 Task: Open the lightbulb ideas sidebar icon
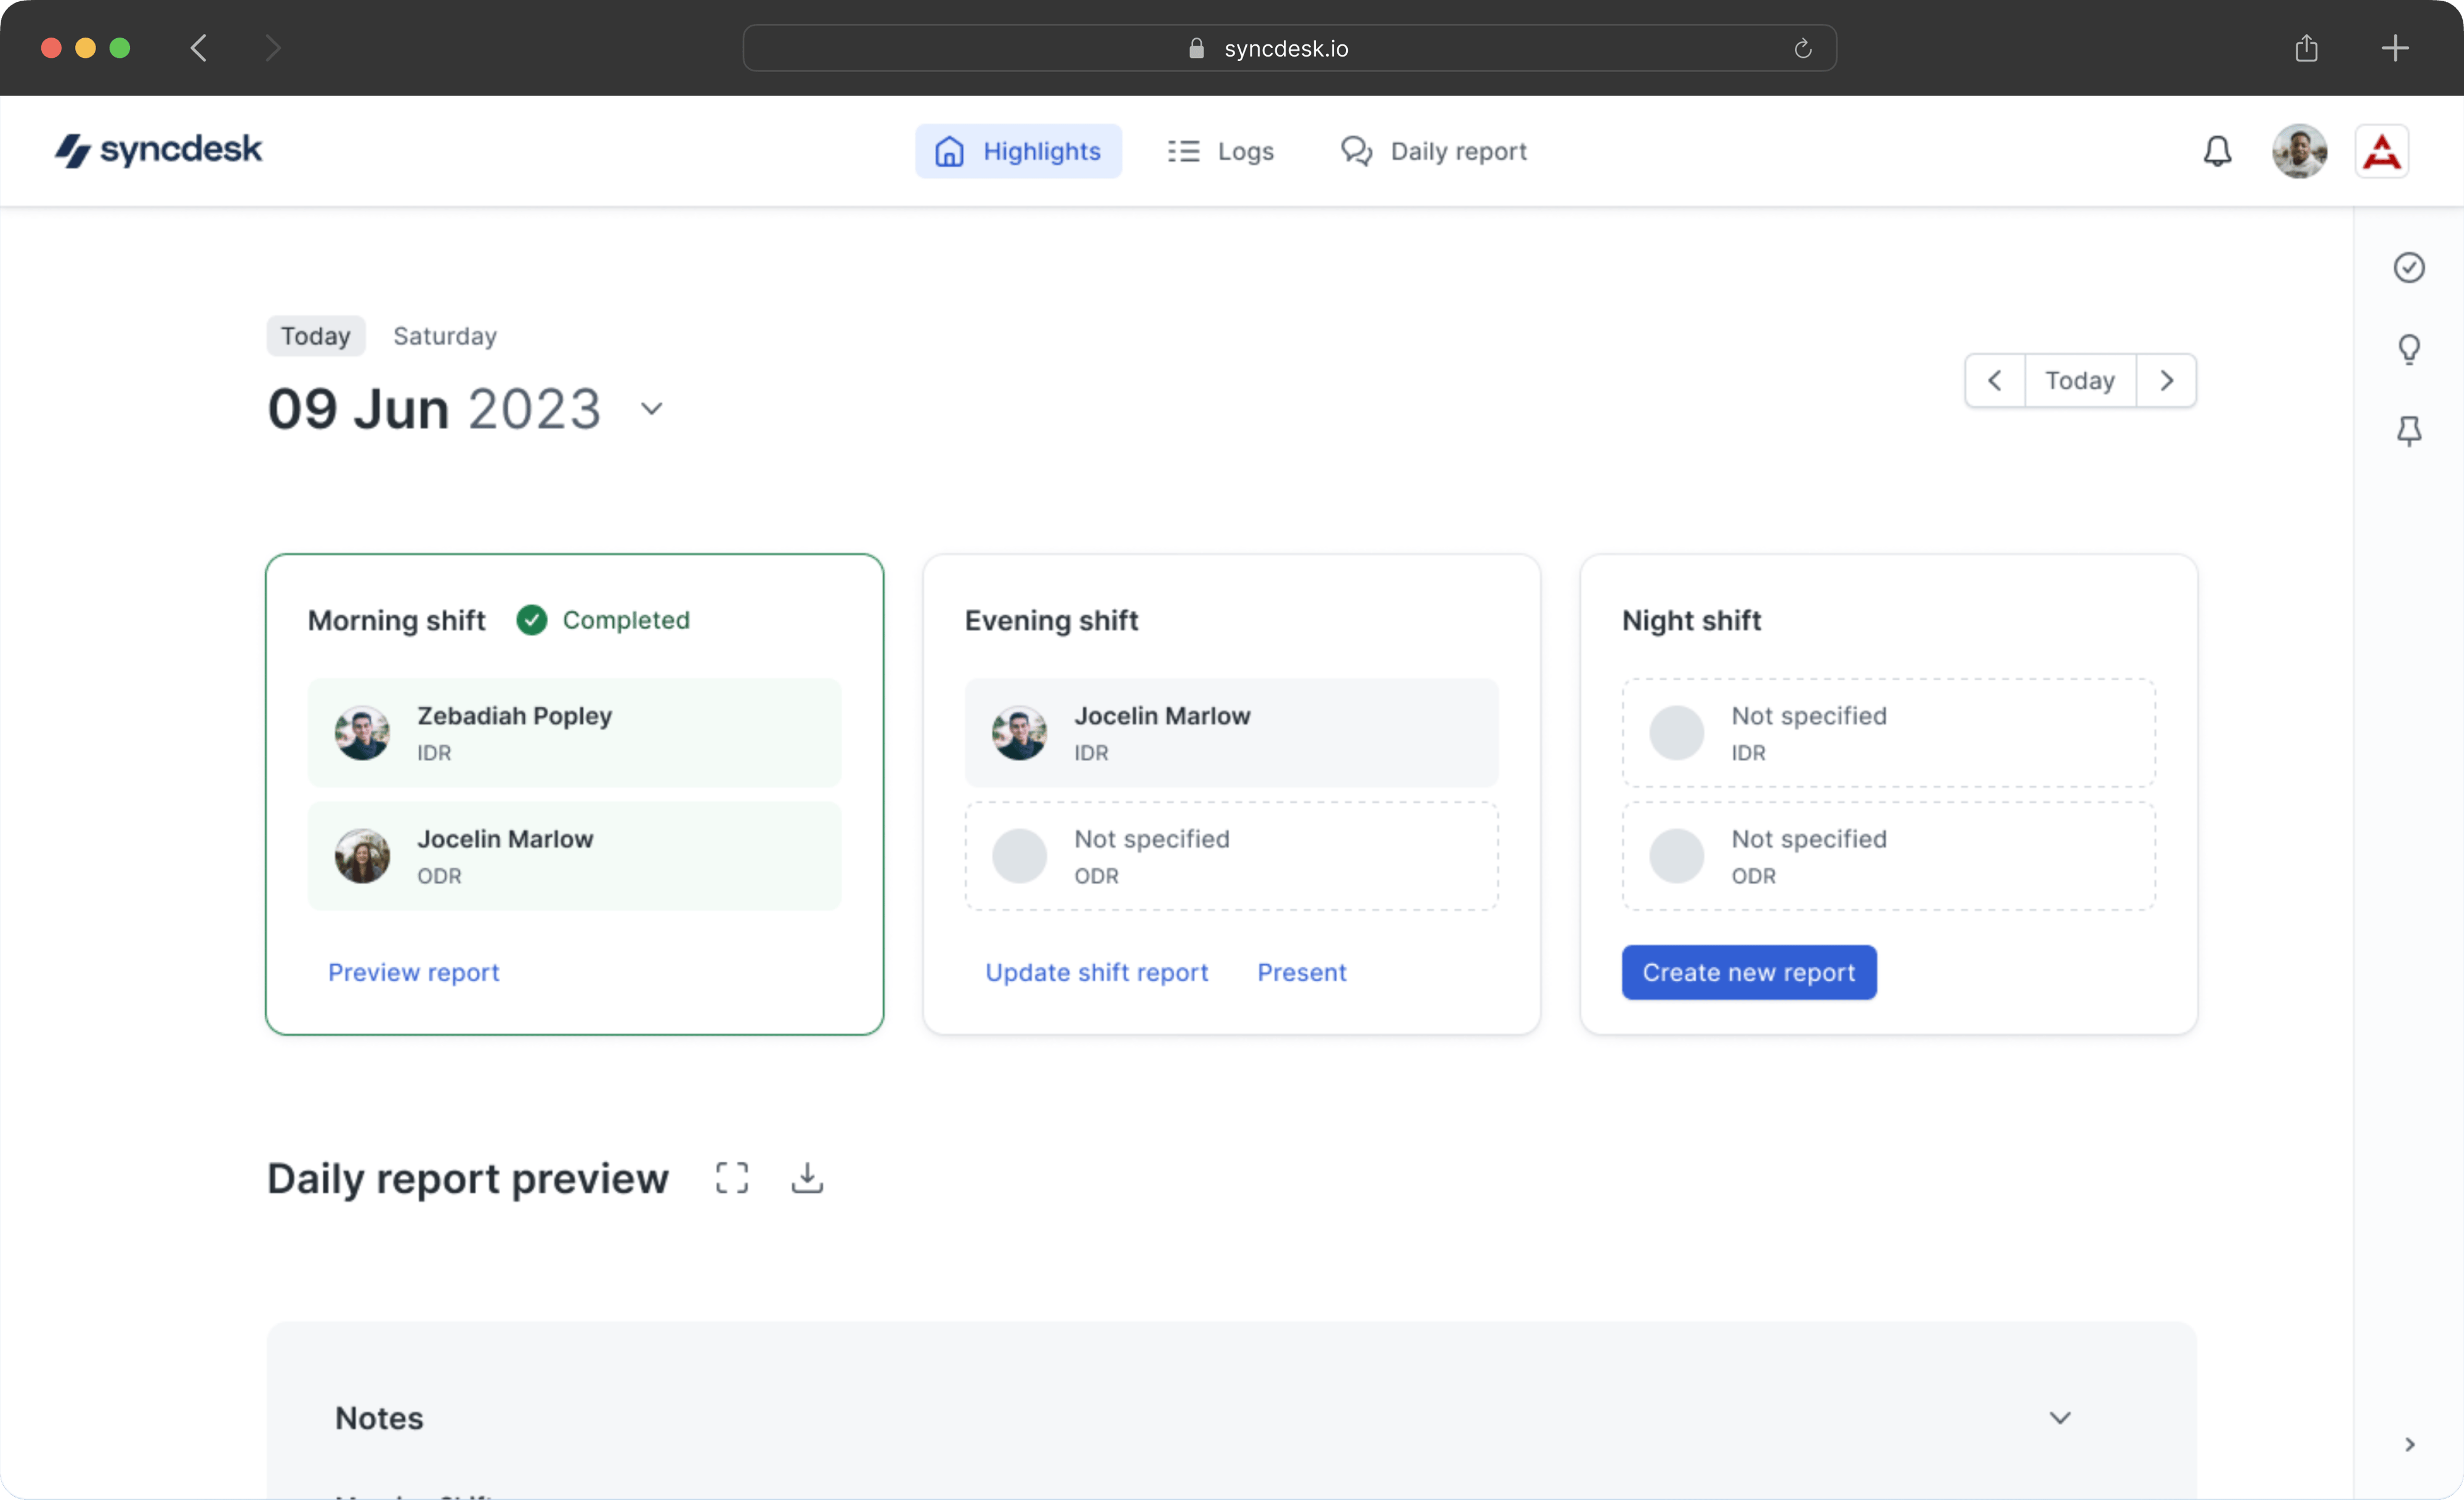click(x=2408, y=349)
